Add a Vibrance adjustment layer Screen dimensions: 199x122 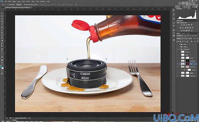(x=192, y=25)
